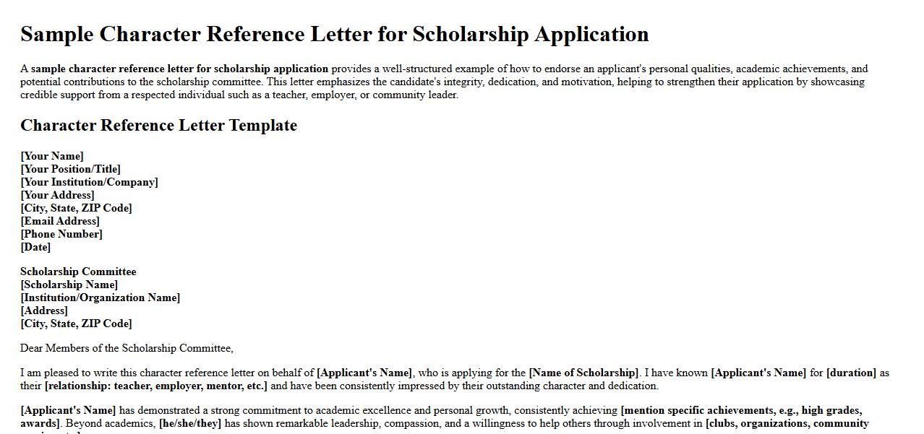This screenshot has width=924, height=434.
Task: Click the [Scholarship Name] placeholder
Action: point(69,285)
